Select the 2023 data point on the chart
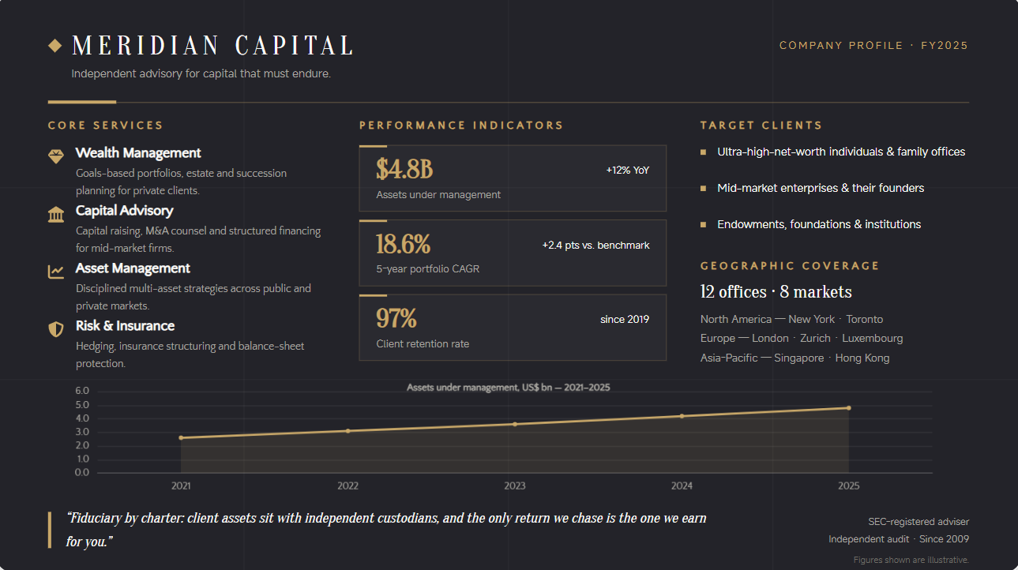Screen dimensions: 1018x570 [x=515, y=424]
